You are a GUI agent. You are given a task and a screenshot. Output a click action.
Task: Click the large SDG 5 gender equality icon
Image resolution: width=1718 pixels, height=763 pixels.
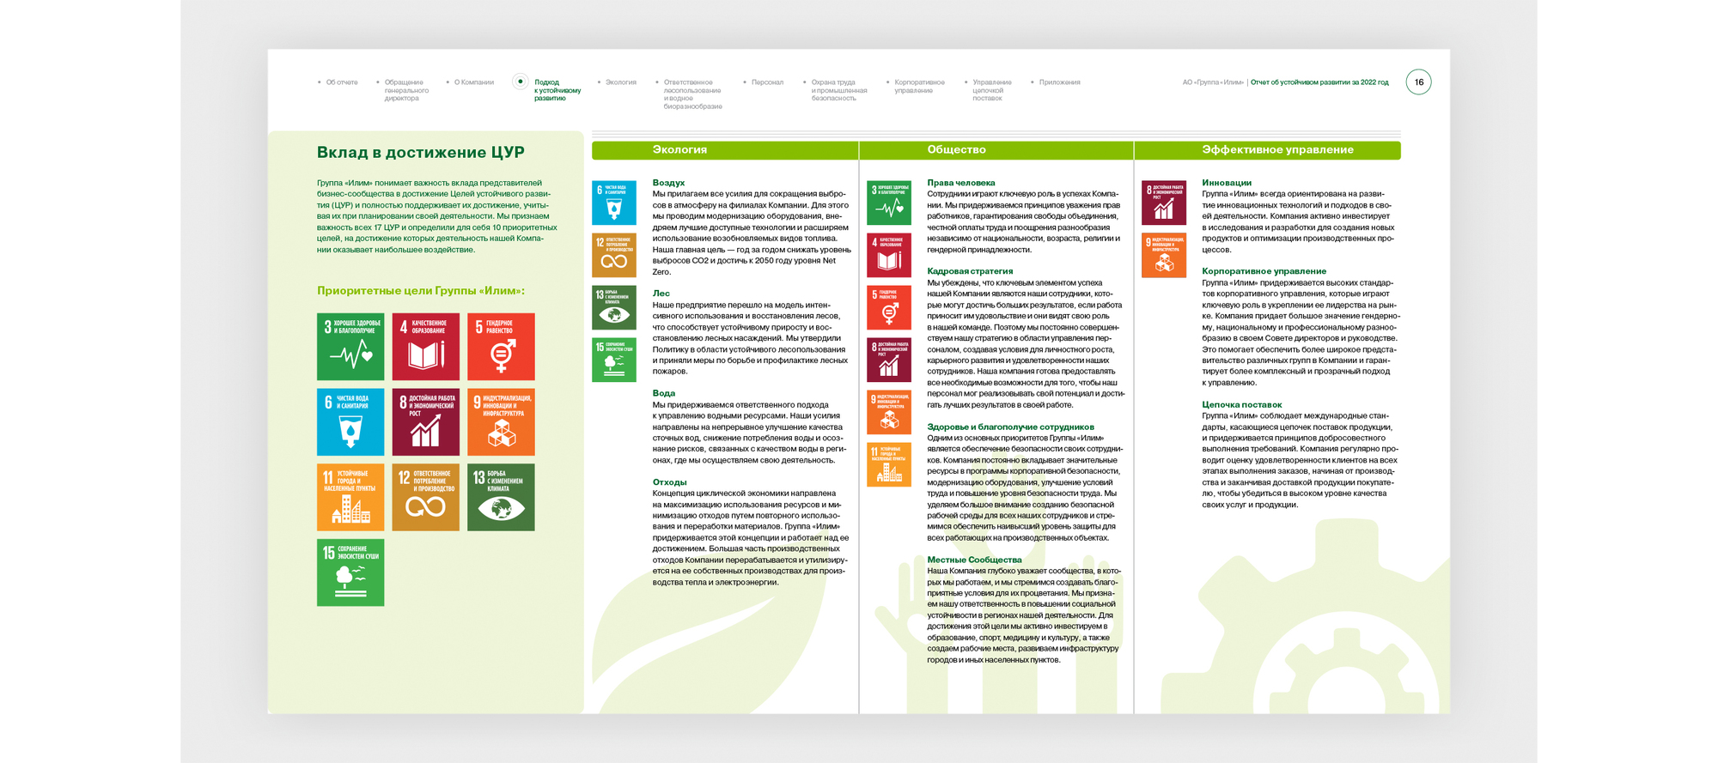click(x=501, y=347)
